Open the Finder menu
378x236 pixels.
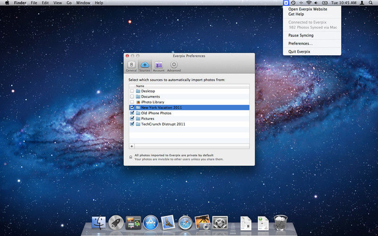click(20, 3)
